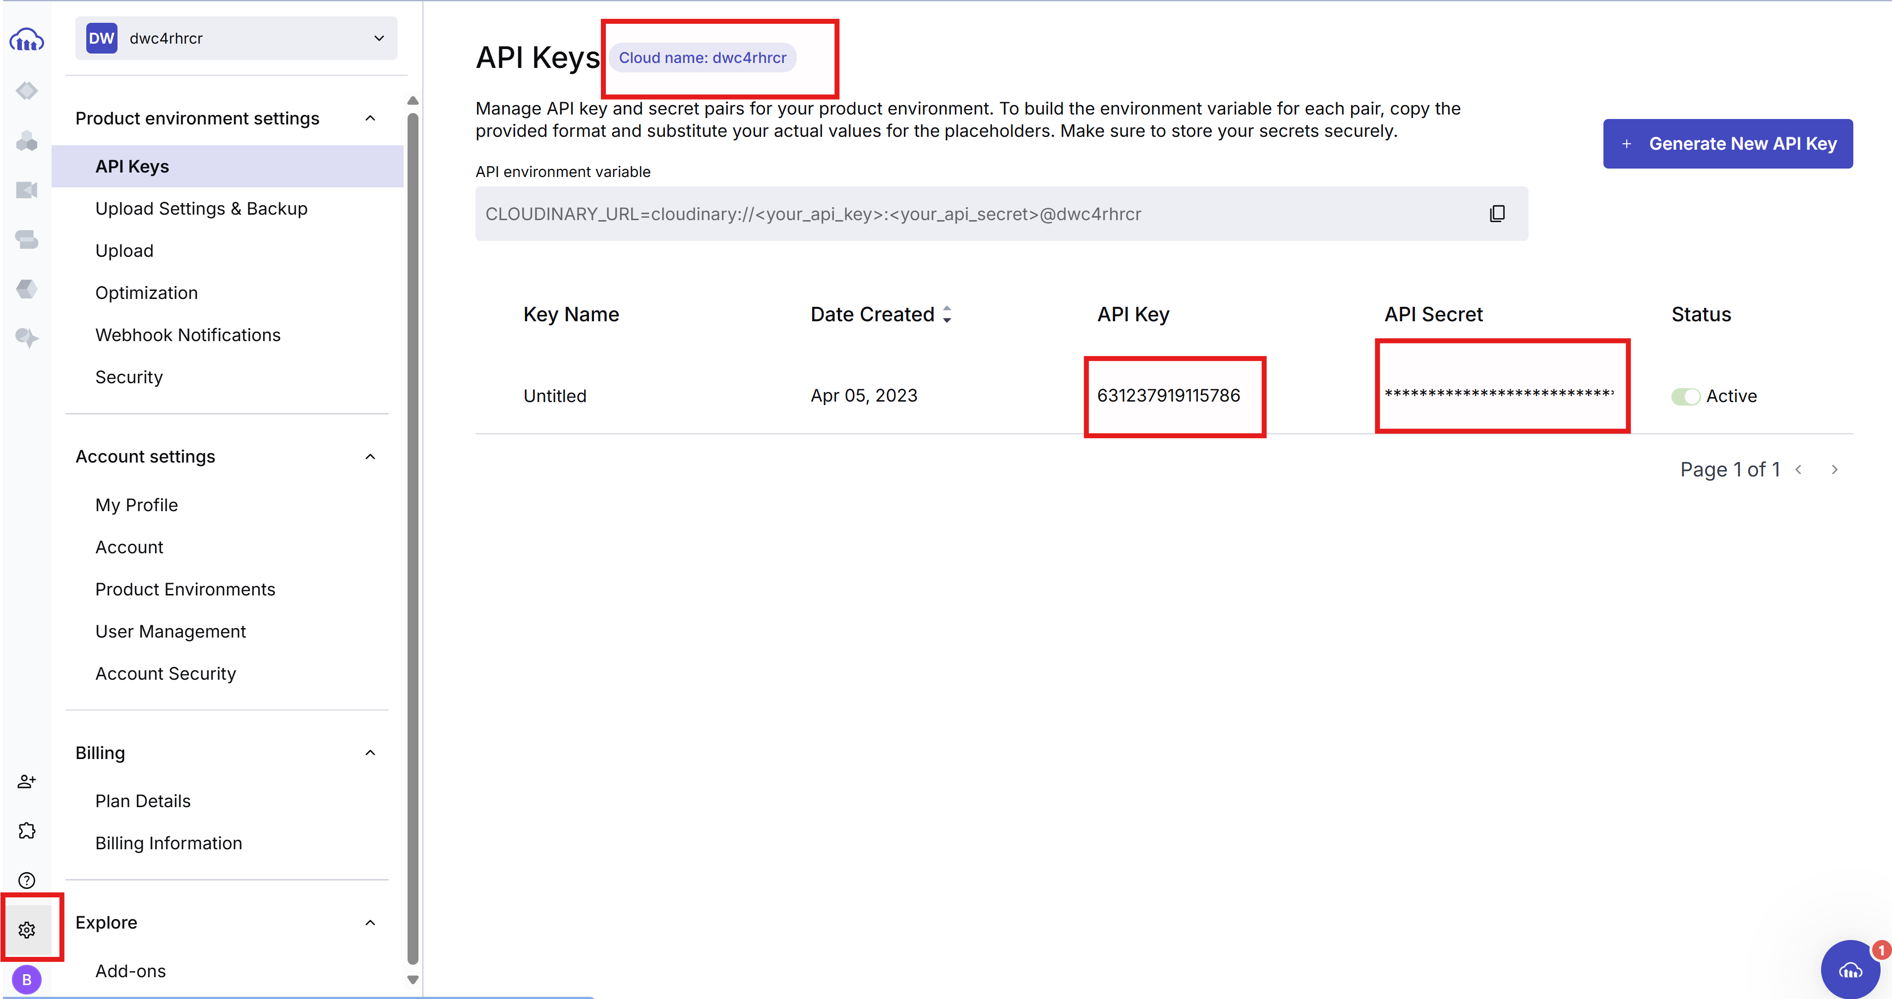The width and height of the screenshot is (1892, 999).
Task: Open the video camera icon in sidebar
Action: pyautogui.click(x=26, y=190)
